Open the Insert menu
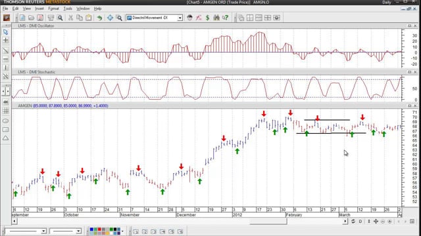The image size is (421, 236). click(x=39, y=9)
